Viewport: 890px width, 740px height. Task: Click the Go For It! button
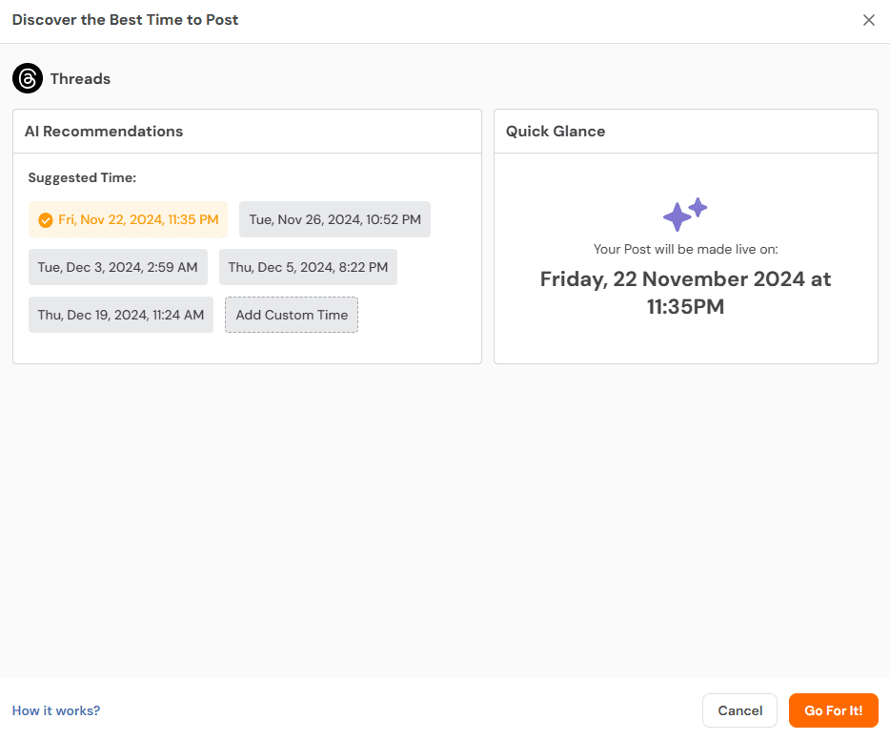click(x=833, y=710)
